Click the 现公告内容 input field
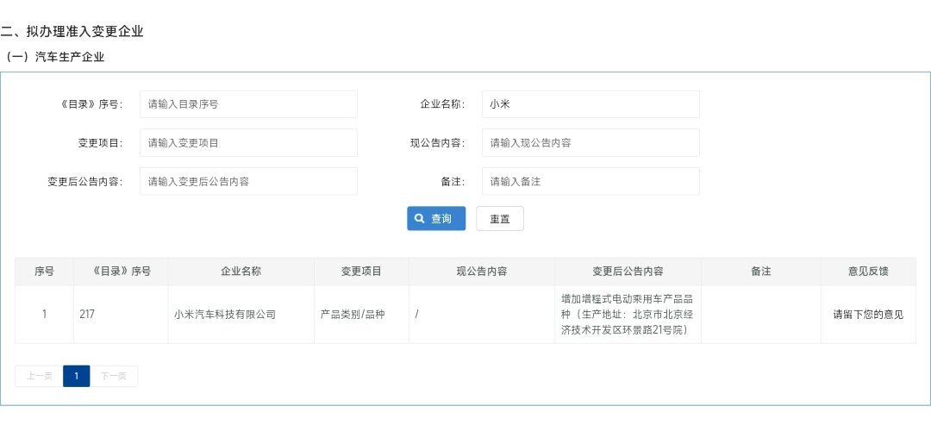The height and width of the screenshot is (431, 931). tap(590, 142)
